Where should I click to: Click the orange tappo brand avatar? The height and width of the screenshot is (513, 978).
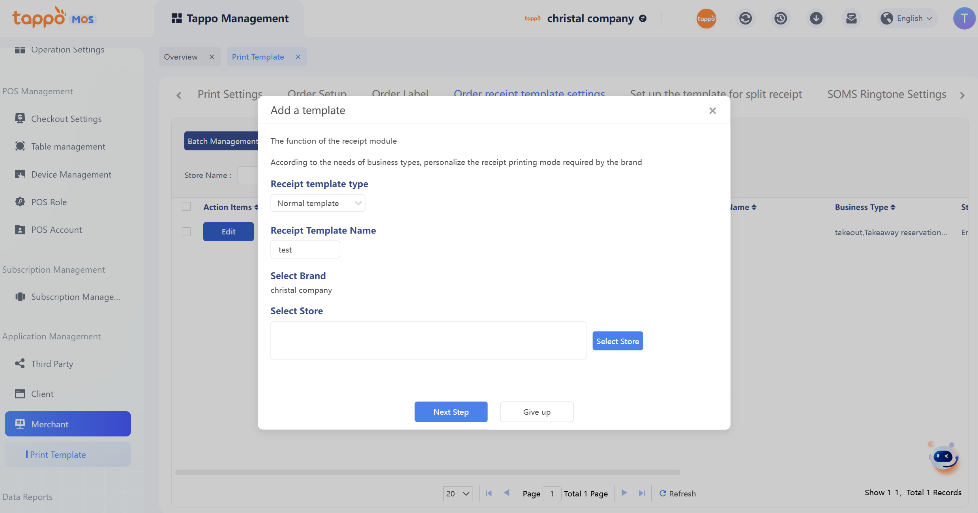pyautogui.click(x=706, y=19)
